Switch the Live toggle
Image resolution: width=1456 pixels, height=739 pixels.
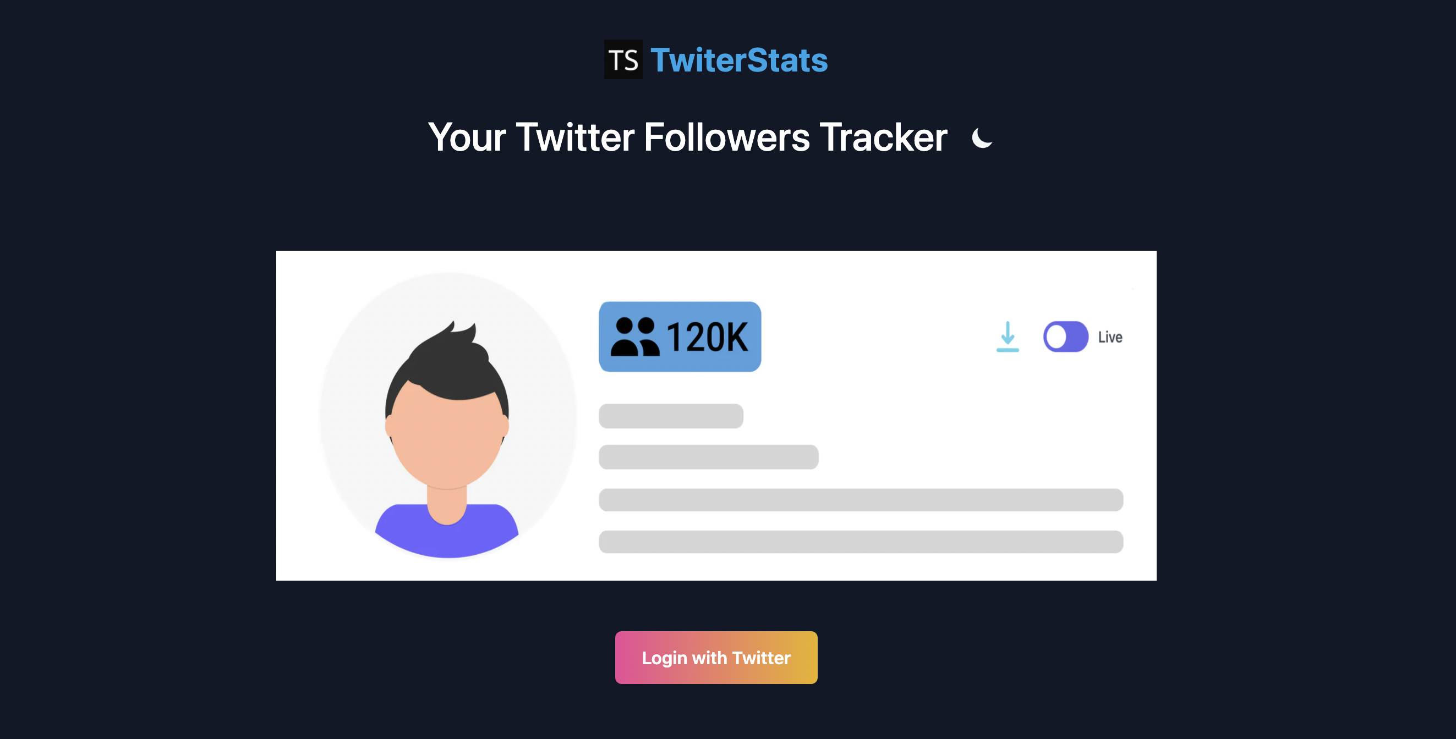tap(1065, 337)
